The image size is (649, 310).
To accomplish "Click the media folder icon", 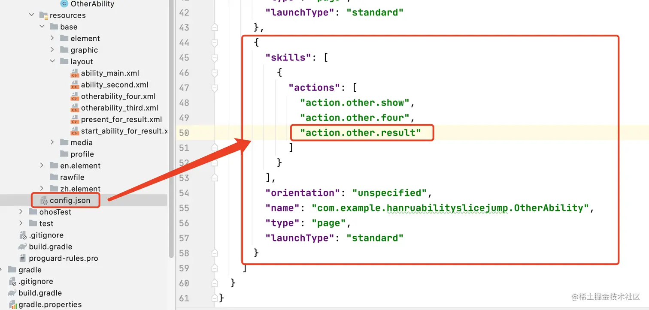I will [64, 142].
